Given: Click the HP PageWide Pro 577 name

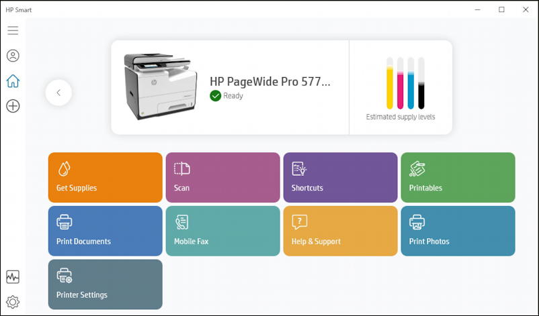Looking at the screenshot, I should [270, 82].
